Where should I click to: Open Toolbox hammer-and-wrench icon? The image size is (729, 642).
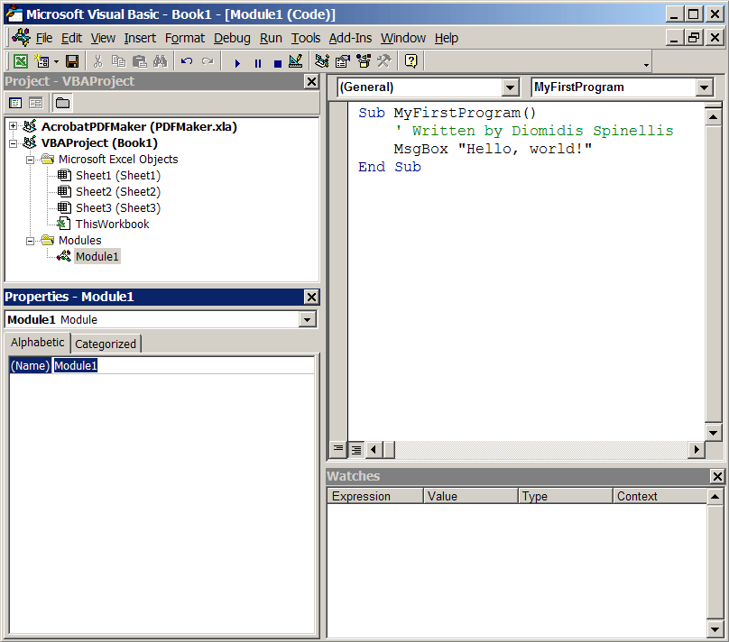(x=384, y=61)
